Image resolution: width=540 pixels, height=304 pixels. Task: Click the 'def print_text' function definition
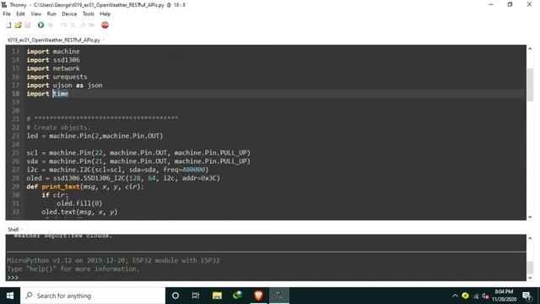[x=85, y=187]
